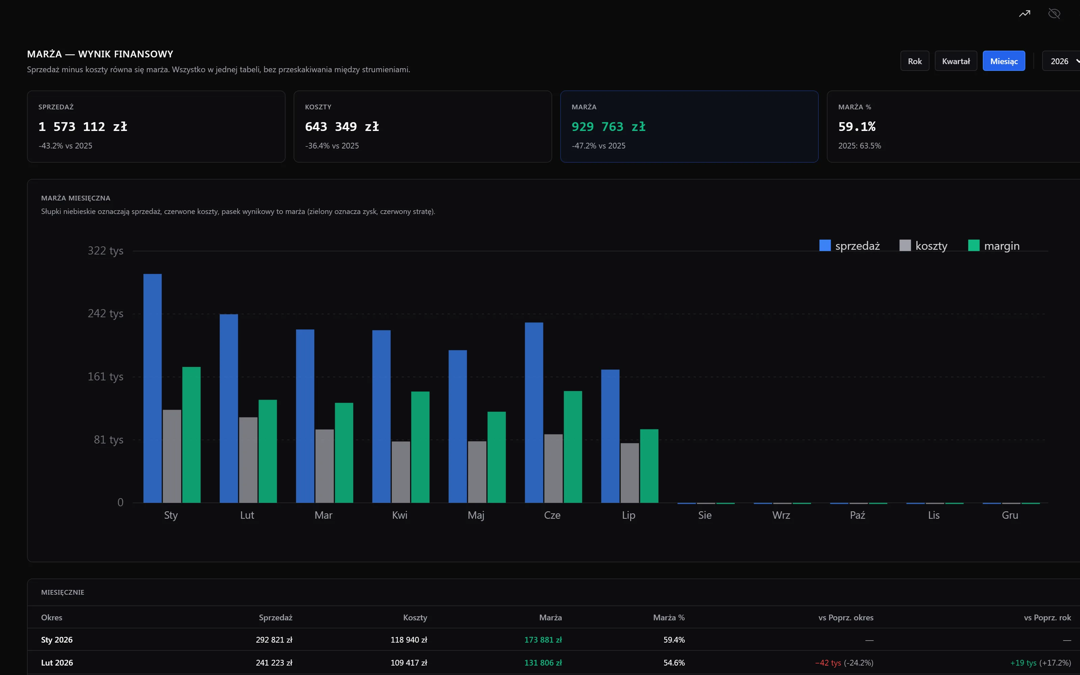
Task: Click the green margin bar for Maj
Action: coord(496,457)
